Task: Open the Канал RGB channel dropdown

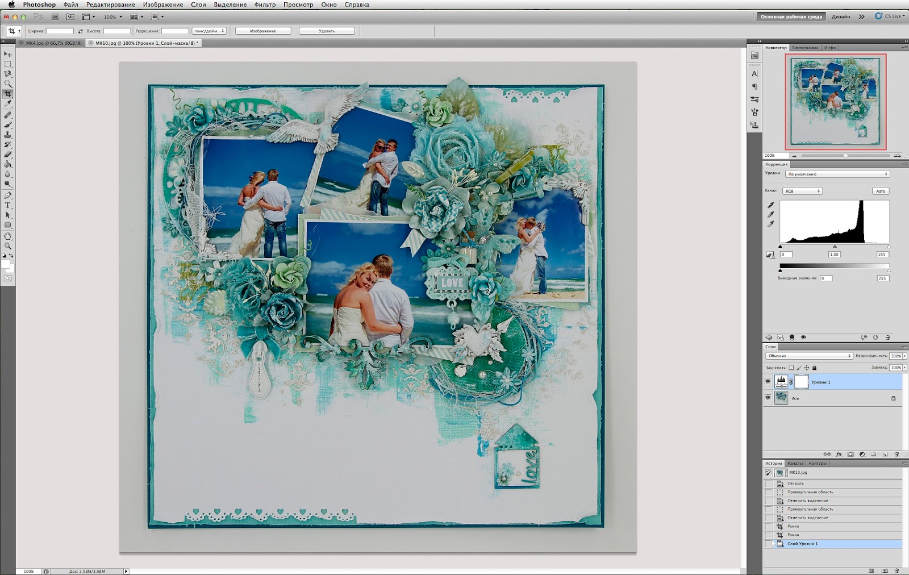Action: [x=802, y=191]
